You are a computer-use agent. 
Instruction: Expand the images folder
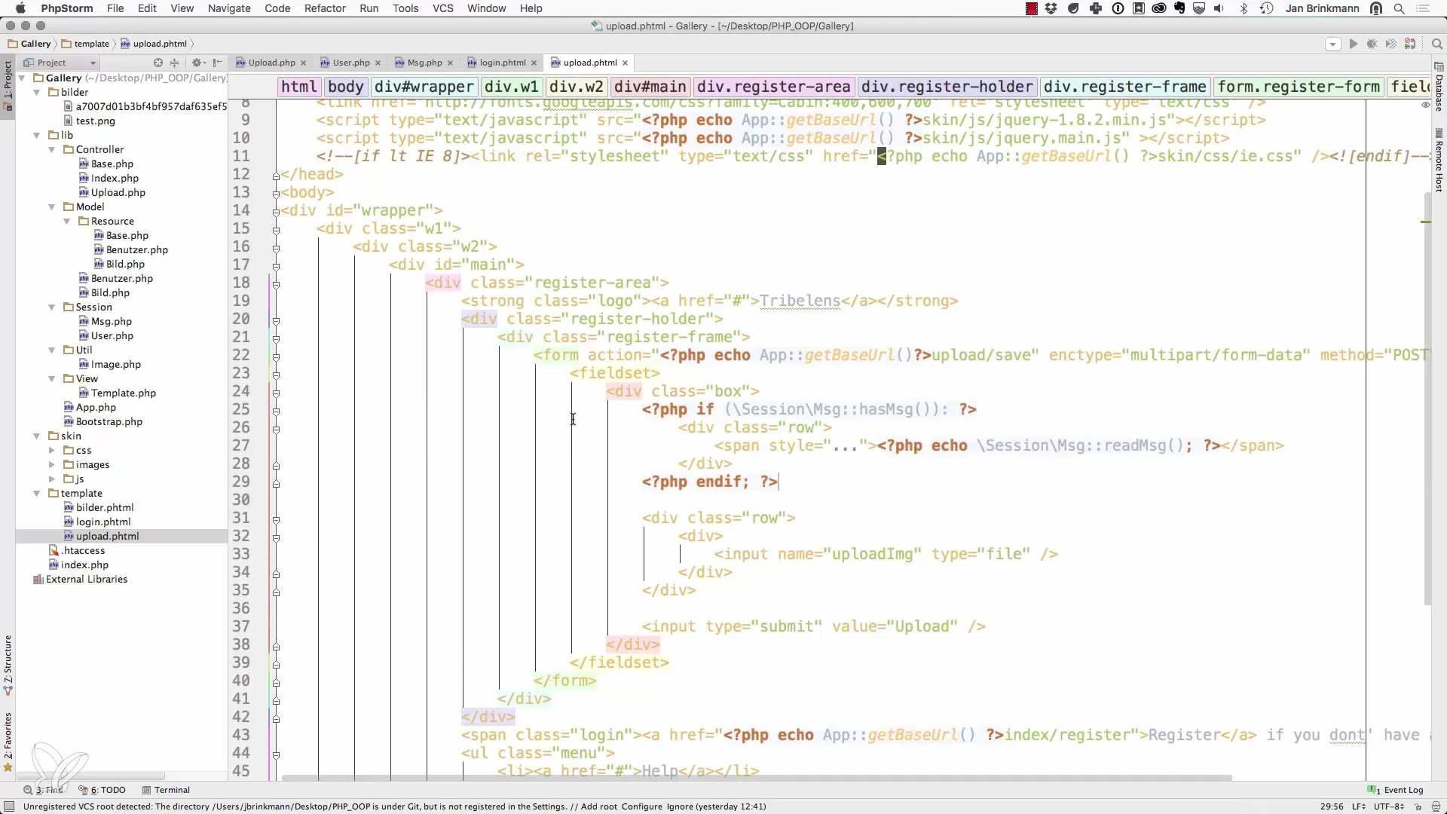pos(51,464)
